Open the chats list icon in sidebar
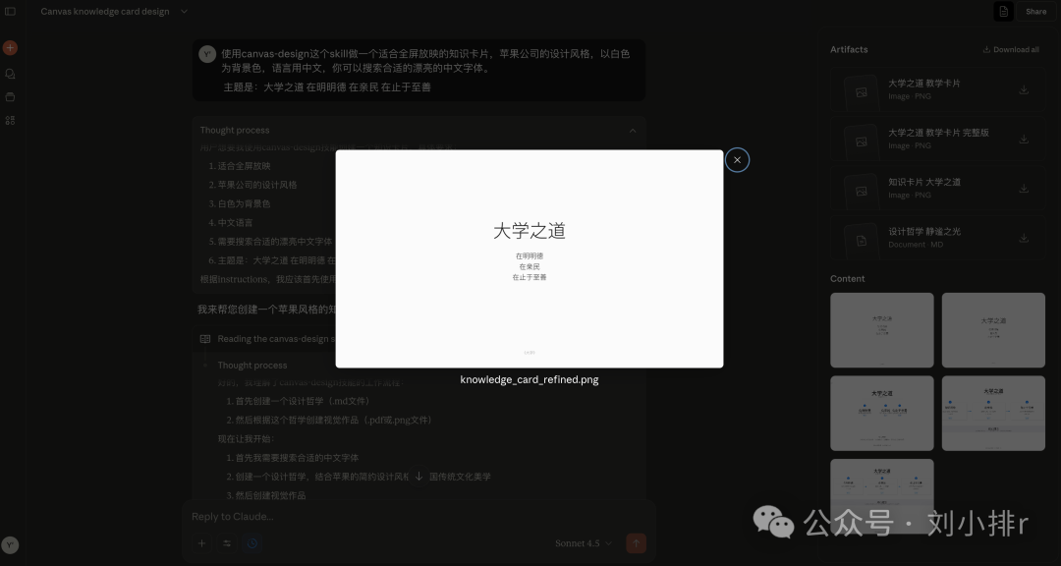The image size is (1061, 566). [10, 74]
